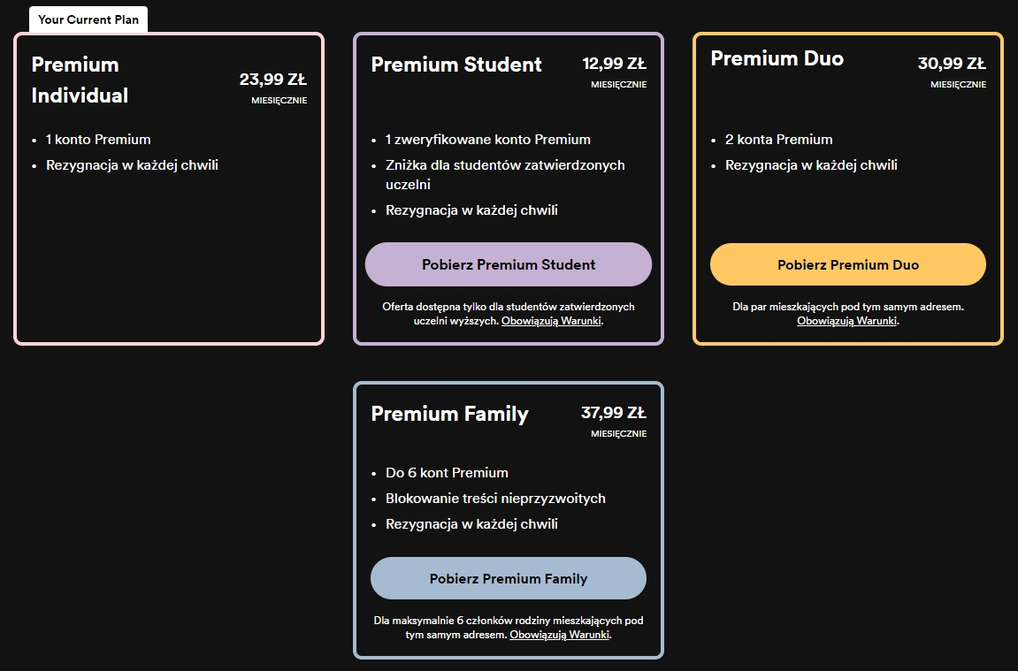This screenshot has width=1018, height=671.
Task: Click the Premium Family plan heading
Action: pos(449,414)
